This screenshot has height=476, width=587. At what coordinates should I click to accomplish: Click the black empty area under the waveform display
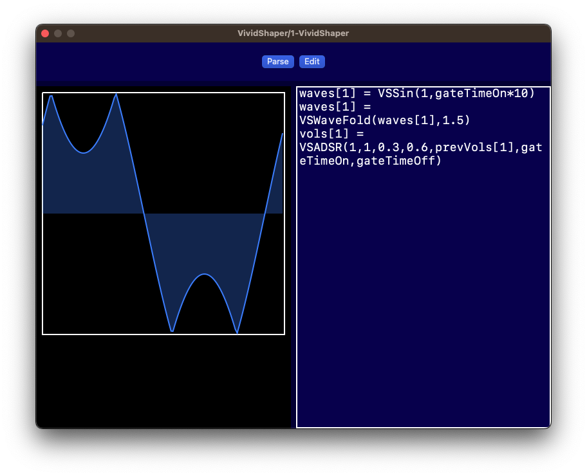(164, 381)
